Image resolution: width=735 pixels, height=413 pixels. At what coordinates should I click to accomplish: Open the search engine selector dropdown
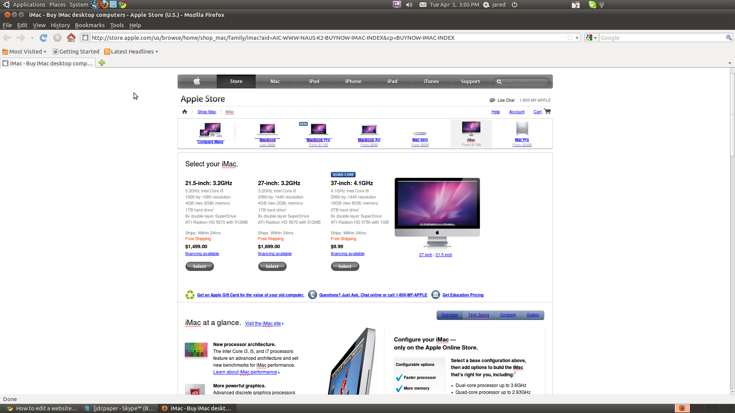point(592,37)
